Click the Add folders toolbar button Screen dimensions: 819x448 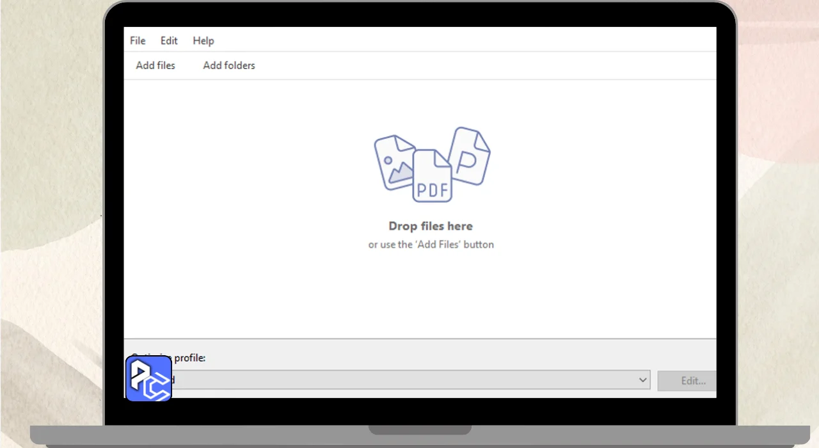coord(229,65)
